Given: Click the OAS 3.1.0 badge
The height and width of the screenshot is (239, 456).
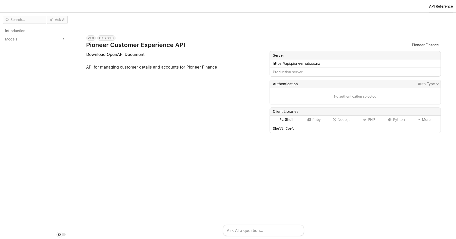Looking at the screenshot, I should click(x=106, y=38).
